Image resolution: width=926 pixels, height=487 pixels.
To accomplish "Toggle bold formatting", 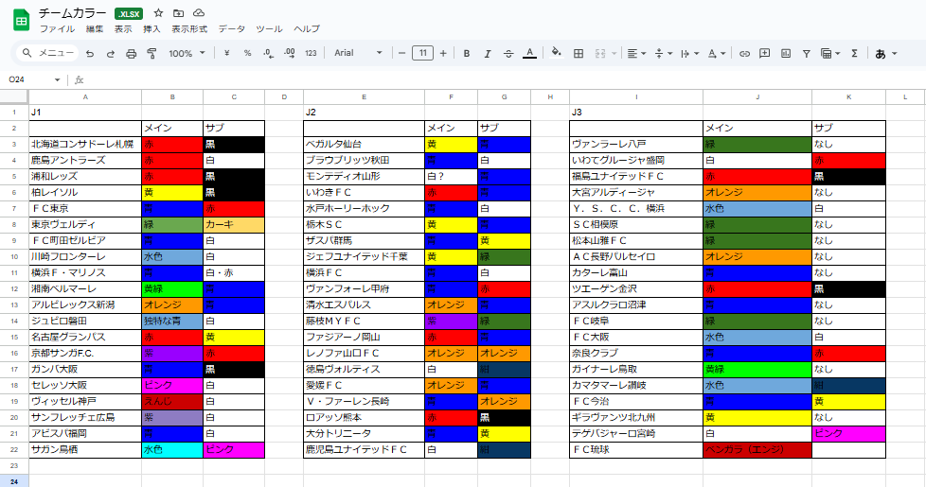I will [467, 53].
